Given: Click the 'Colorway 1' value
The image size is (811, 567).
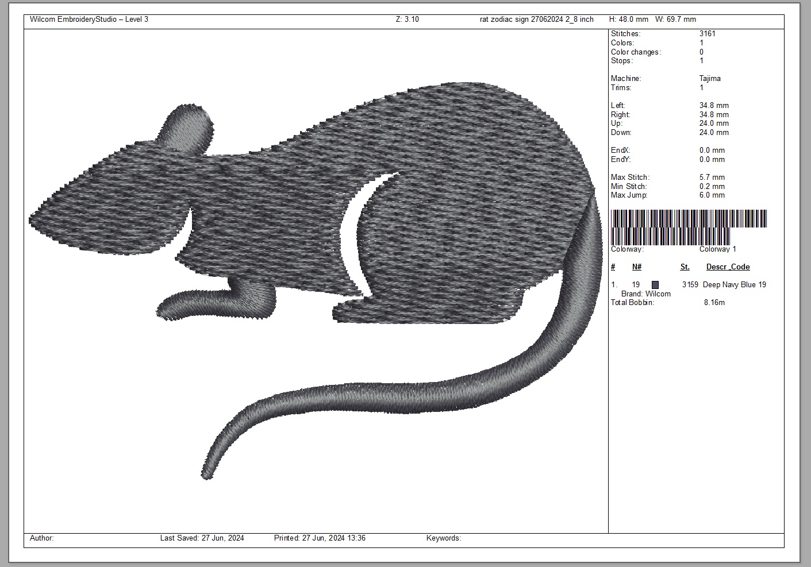Looking at the screenshot, I should [x=717, y=249].
